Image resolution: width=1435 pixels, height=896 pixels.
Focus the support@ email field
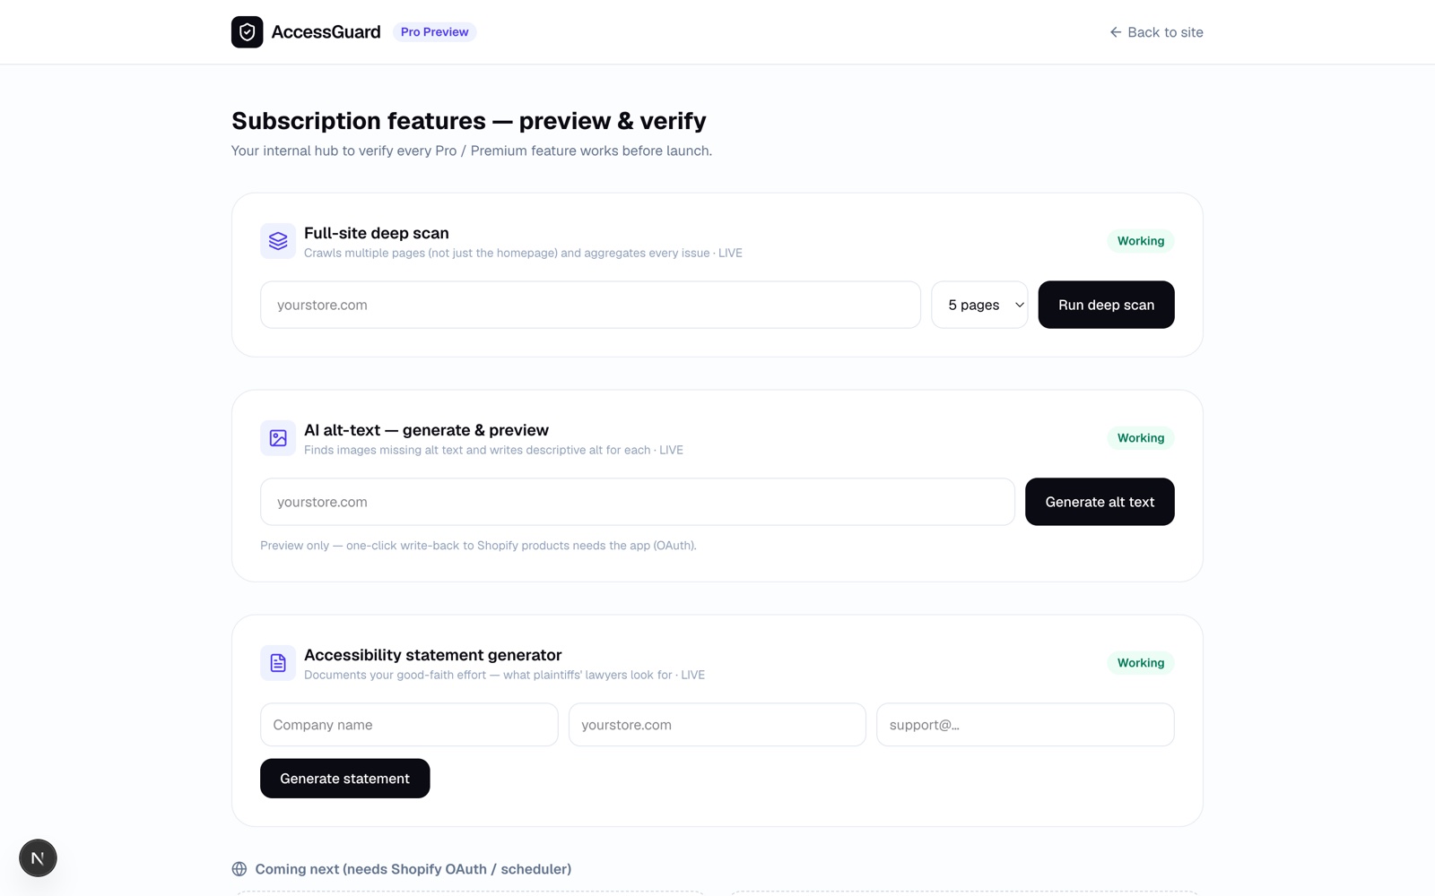pyautogui.click(x=1025, y=725)
